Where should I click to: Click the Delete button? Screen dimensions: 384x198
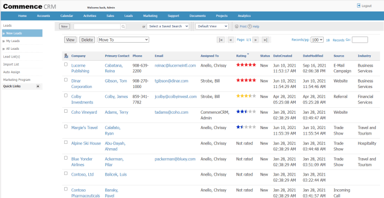[x=87, y=40]
